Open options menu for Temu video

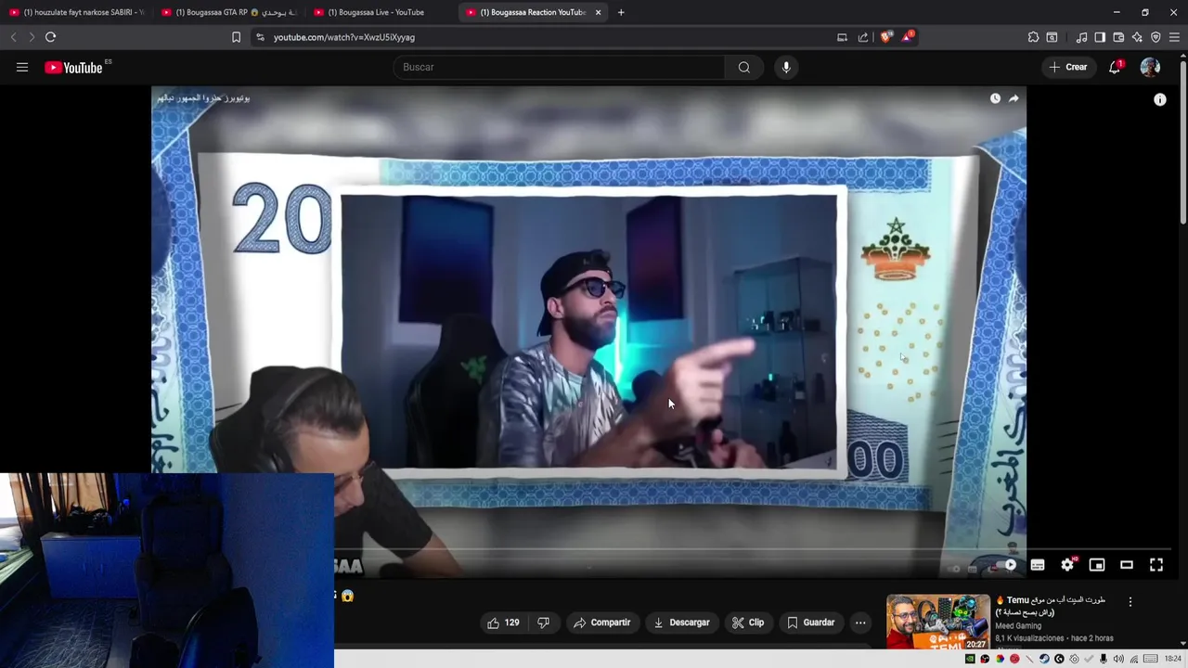click(1130, 602)
